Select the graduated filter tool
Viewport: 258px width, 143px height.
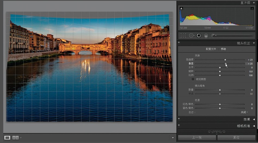pos(206,35)
